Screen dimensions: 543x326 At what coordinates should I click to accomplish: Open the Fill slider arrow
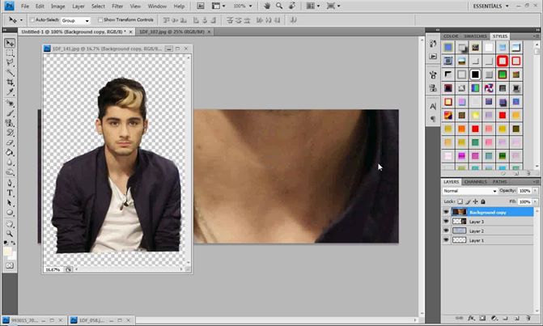tap(535, 201)
